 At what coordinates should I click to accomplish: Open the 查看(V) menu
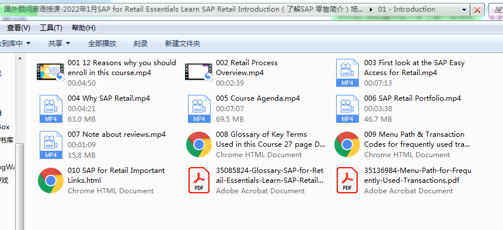coord(19,28)
